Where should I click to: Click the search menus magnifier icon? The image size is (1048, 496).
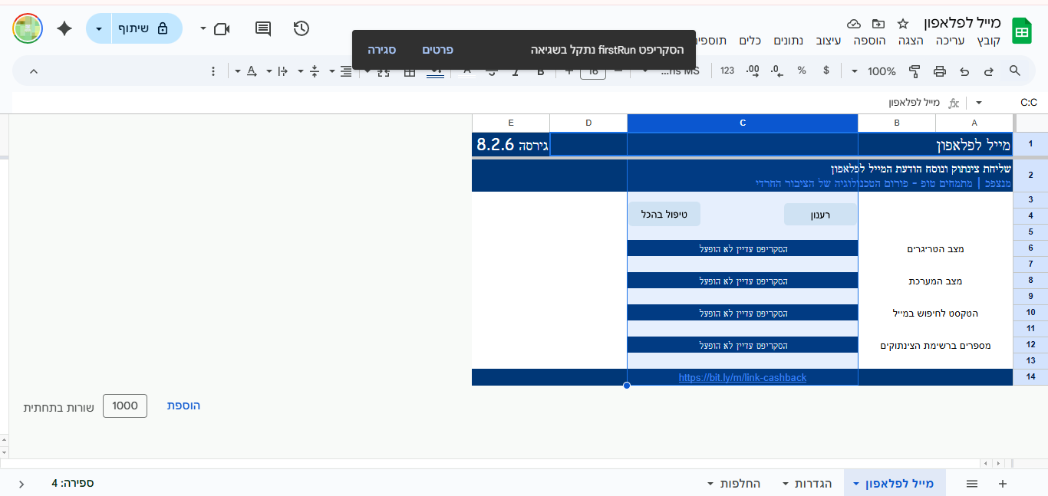click(x=1014, y=71)
